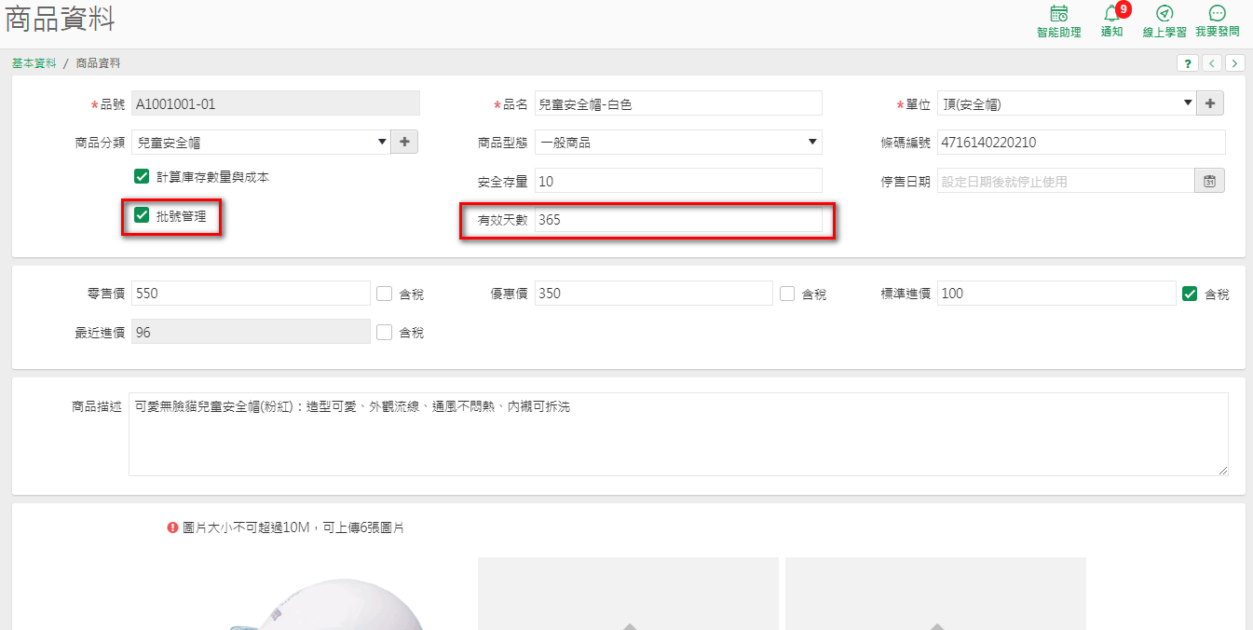Click the 零售價 input with value 550
Viewport: 1253px width, 630px height.
[x=251, y=294]
